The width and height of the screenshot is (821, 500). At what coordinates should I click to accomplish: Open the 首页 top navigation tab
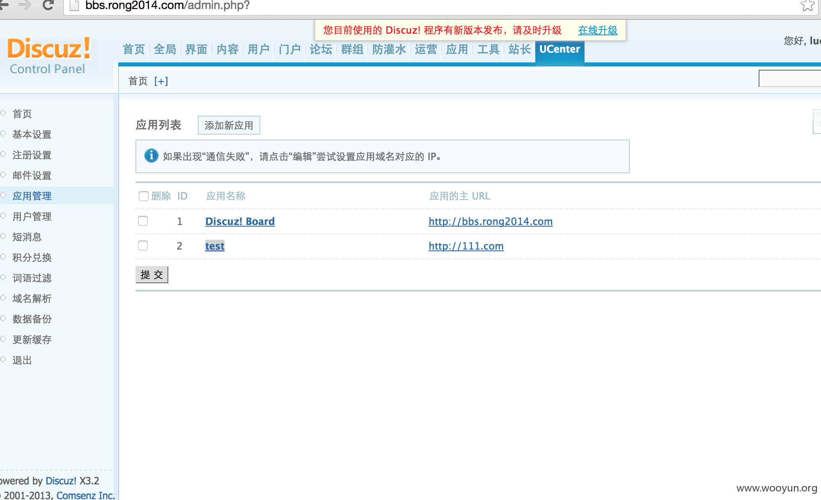point(134,50)
